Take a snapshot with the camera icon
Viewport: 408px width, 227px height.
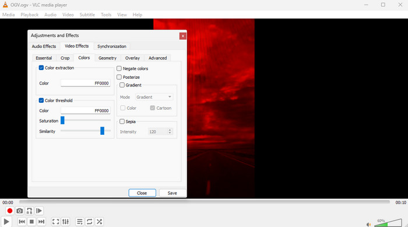pyautogui.click(x=19, y=211)
